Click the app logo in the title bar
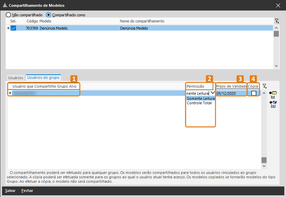 pos(4,5)
